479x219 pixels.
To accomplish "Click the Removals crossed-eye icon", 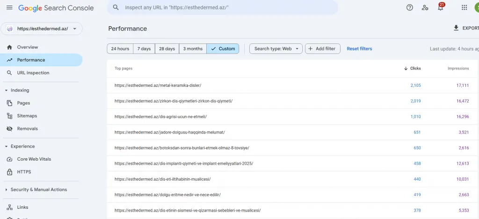I will point(9,129).
